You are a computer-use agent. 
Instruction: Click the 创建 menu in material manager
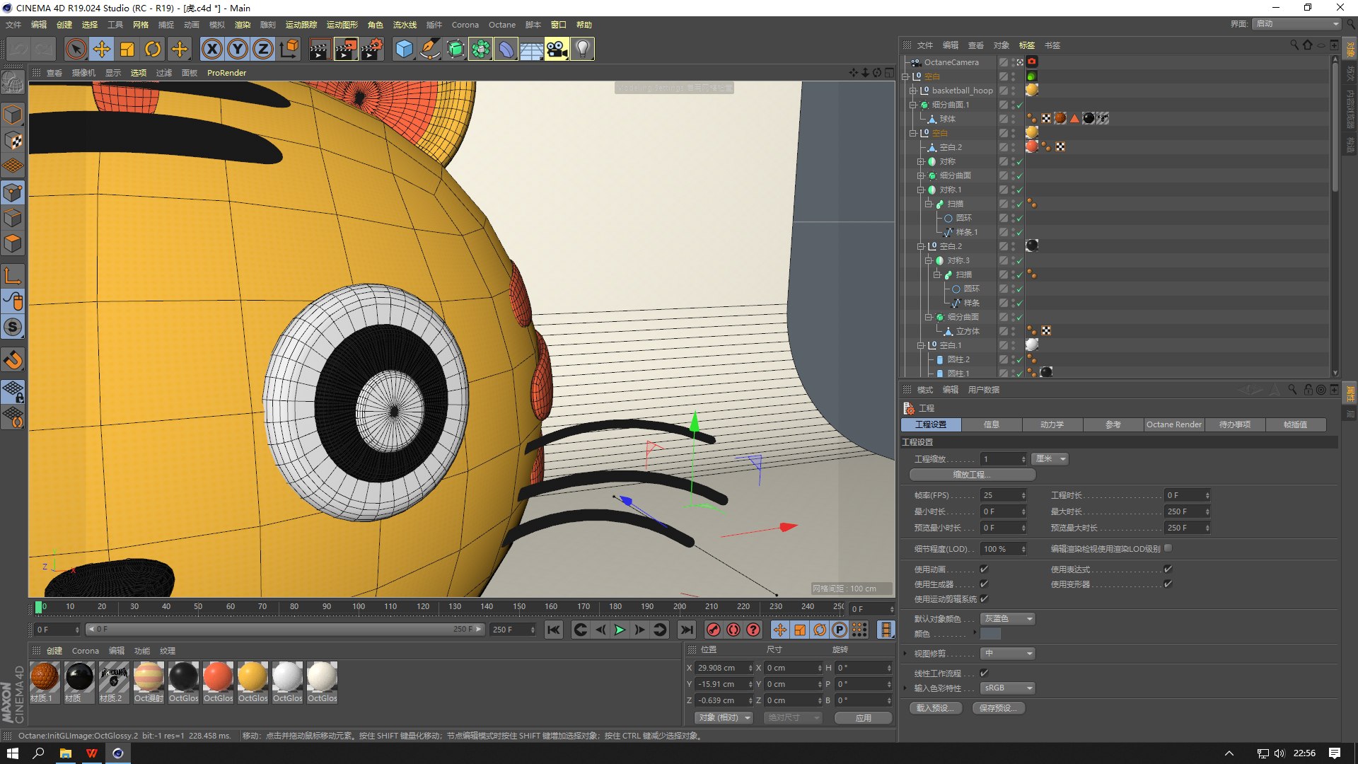point(54,651)
